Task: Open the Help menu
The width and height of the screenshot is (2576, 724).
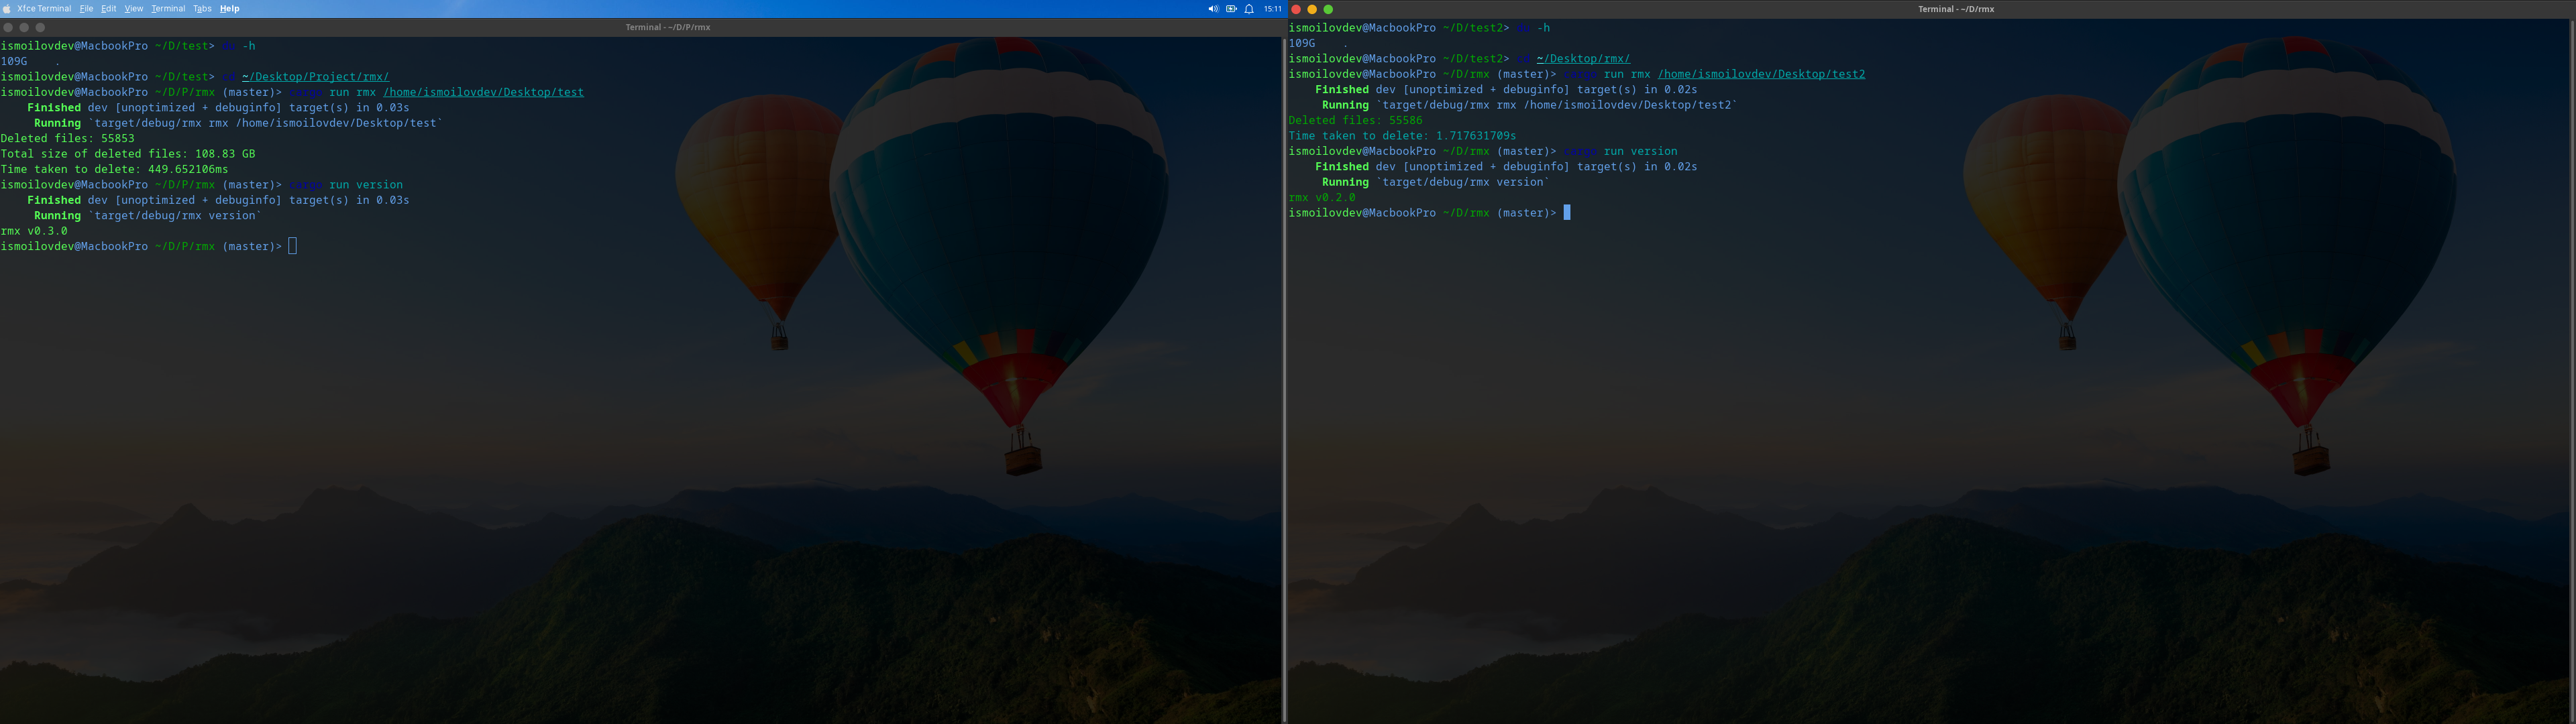Action: (229, 9)
